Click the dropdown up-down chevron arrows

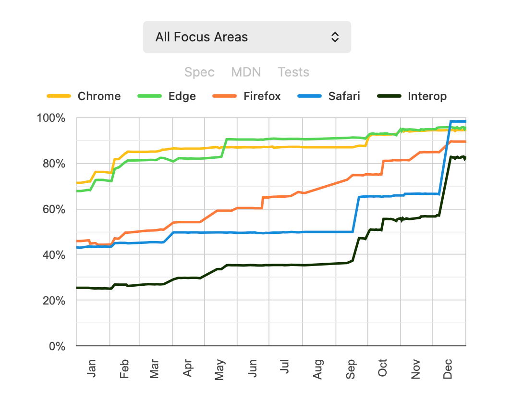pos(335,37)
